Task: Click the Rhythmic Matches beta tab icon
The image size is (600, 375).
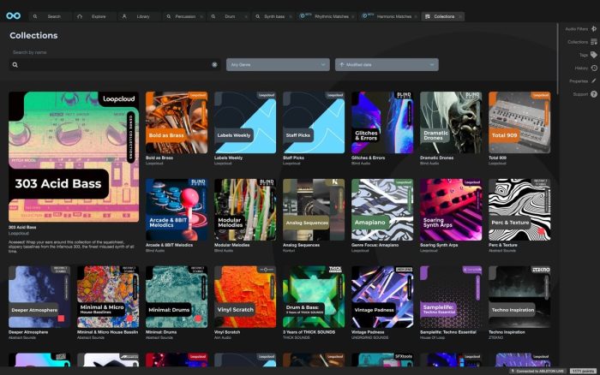Action: (x=303, y=16)
